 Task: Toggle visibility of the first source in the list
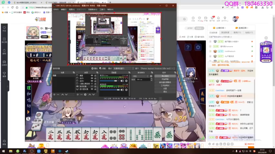point(92,75)
